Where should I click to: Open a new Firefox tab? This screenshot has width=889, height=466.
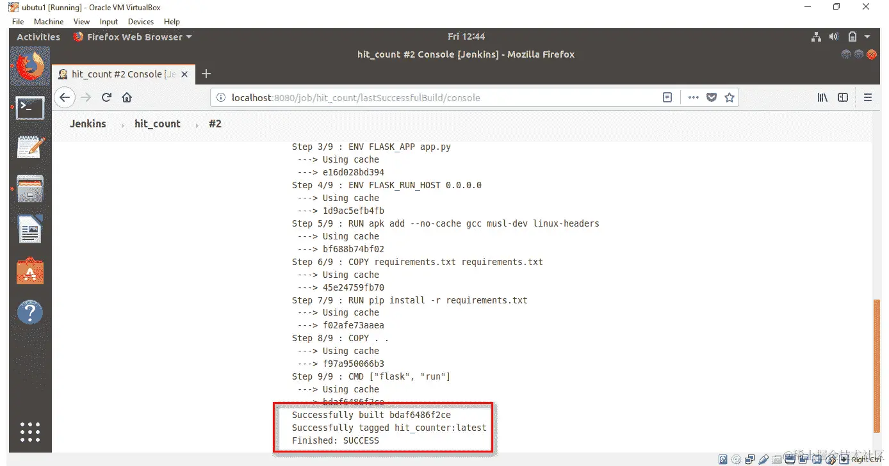coord(206,74)
